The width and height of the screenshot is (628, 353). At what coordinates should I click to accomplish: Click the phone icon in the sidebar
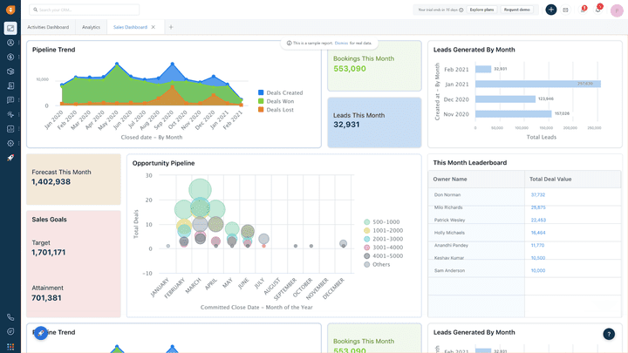pos(10,317)
